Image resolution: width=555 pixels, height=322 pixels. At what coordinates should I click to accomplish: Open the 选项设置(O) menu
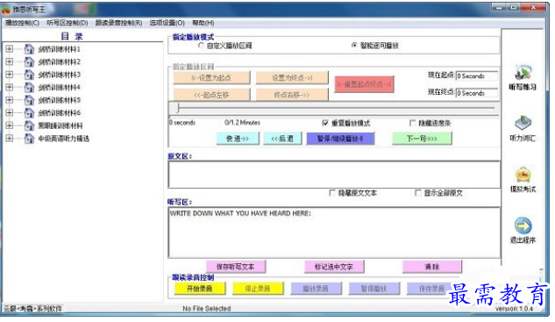pos(167,23)
